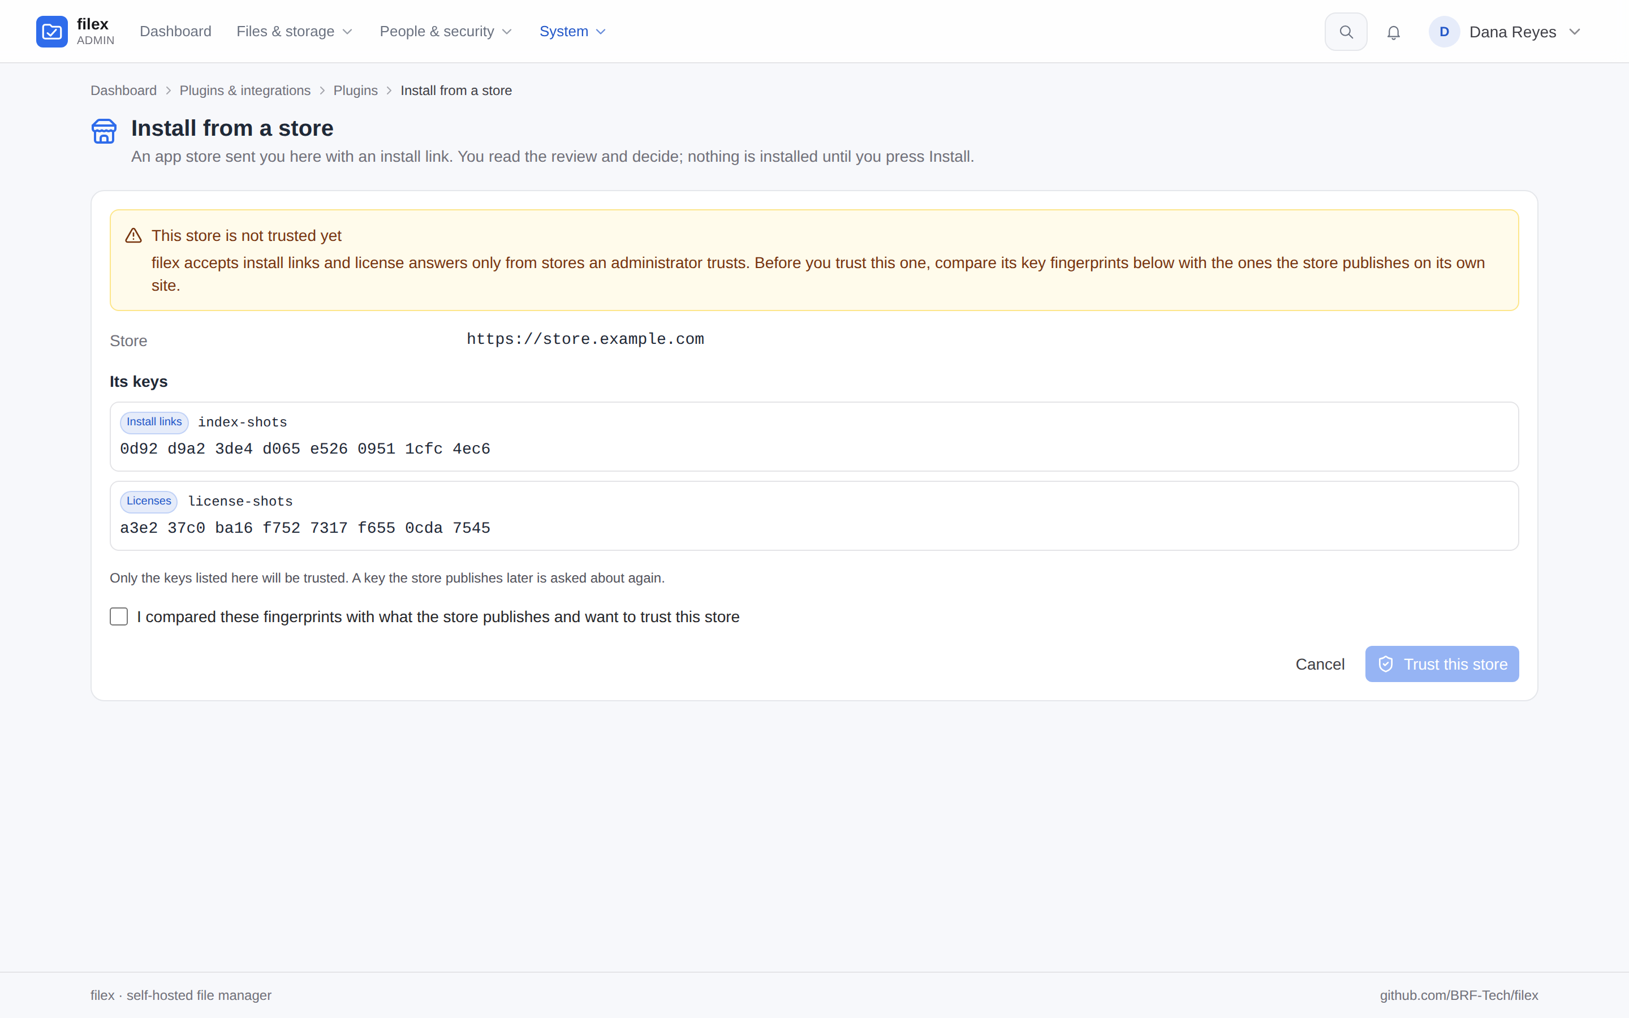Open Plugins & integrations breadcrumb
The height and width of the screenshot is (1018, 1629).
(x=245, y=90)
